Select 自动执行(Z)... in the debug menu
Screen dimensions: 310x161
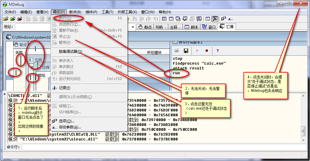[89, 24]
